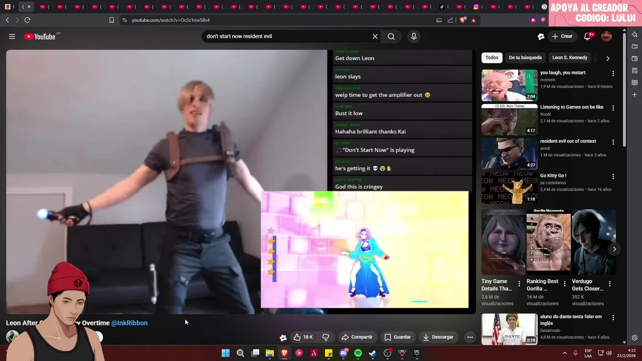Select the De tu búsqueda chip
Image resolution: width=642 pixels, height=361 pixels.
coord(525,58)
